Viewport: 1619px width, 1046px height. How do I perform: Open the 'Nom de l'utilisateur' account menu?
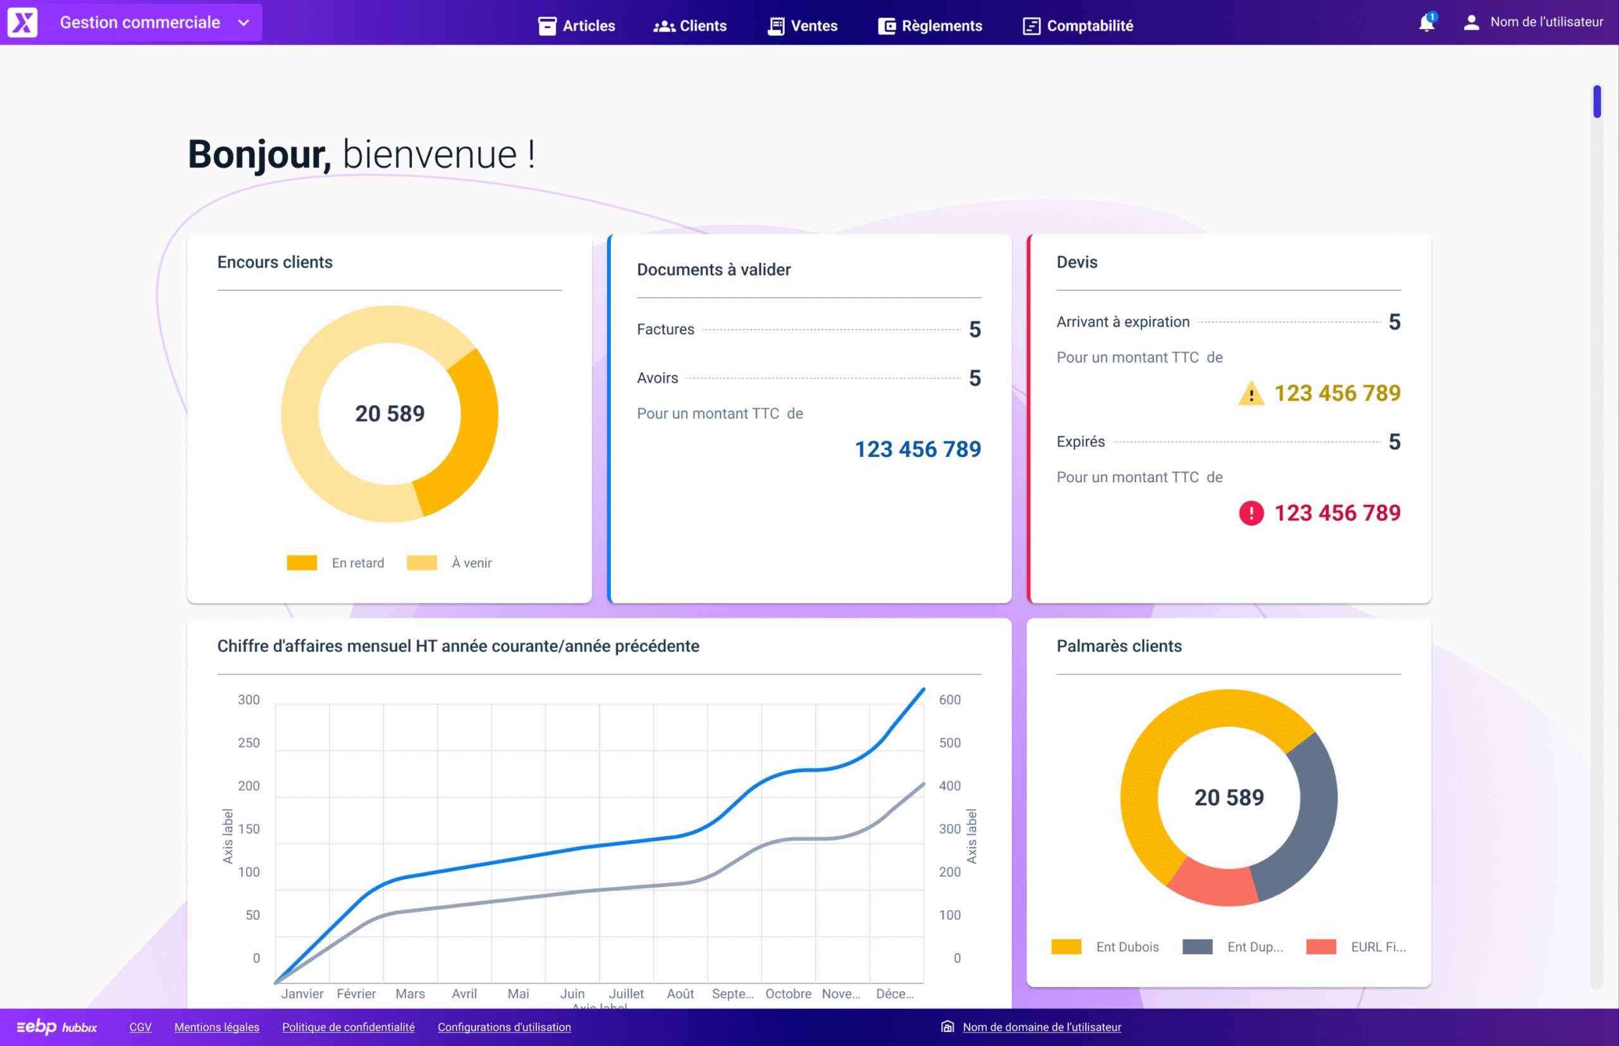point(1546,21)
